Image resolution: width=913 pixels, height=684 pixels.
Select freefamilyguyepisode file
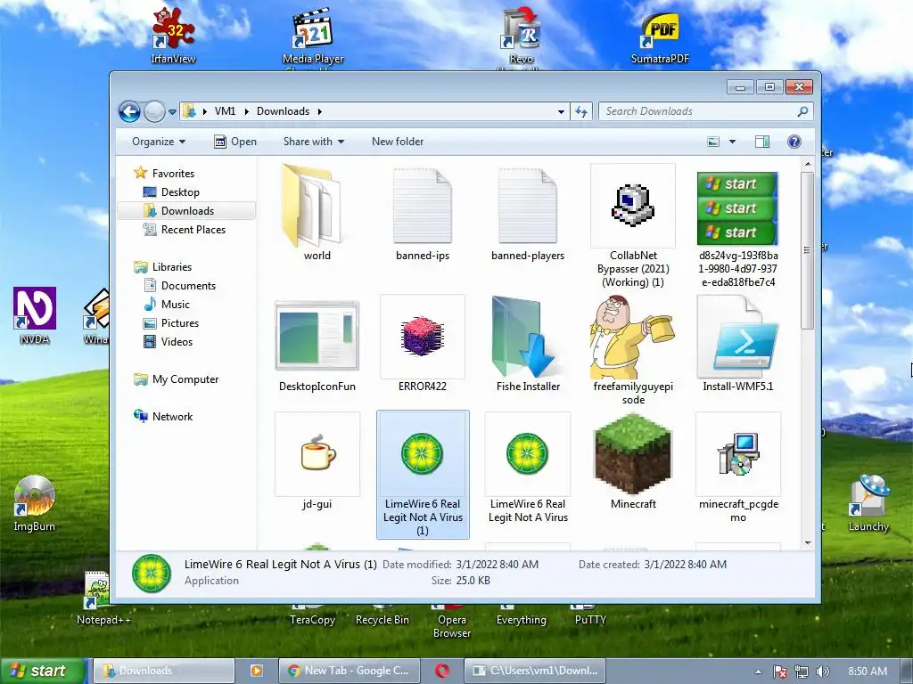[x=633, y=351]
